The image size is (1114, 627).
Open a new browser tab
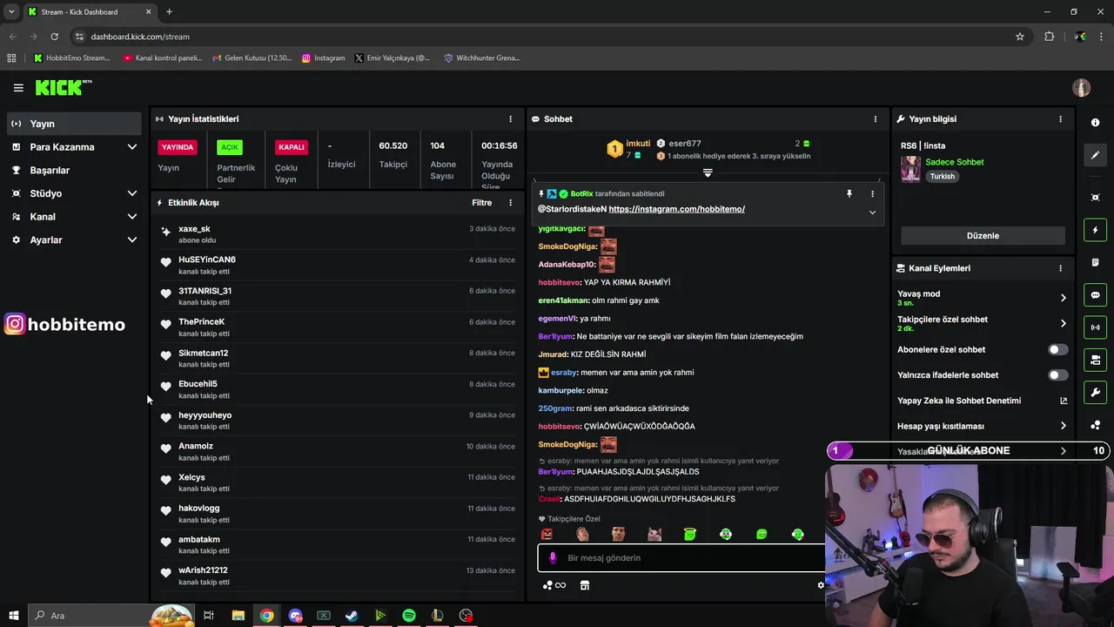[169, 12]
